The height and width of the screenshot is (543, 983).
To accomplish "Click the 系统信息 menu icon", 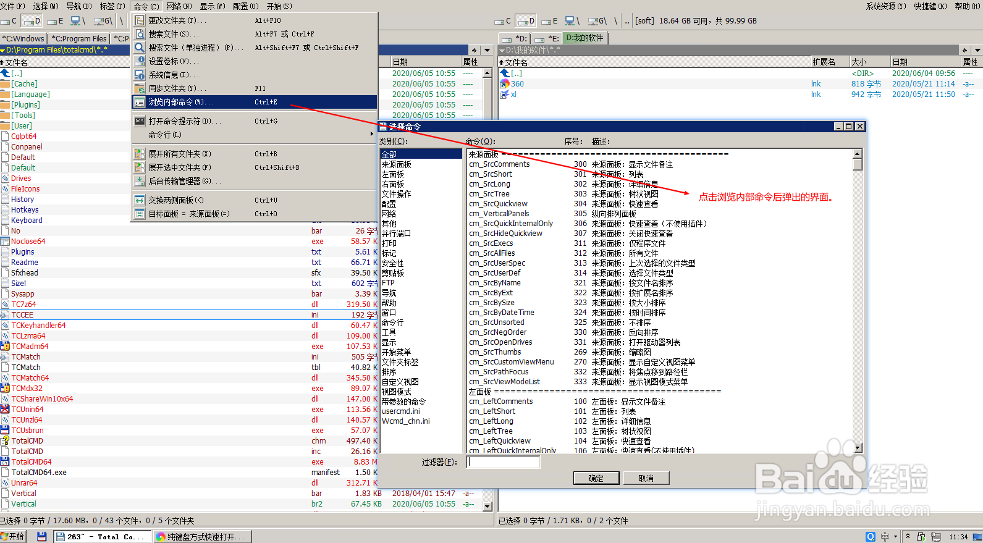I will [x=140, y=75].
